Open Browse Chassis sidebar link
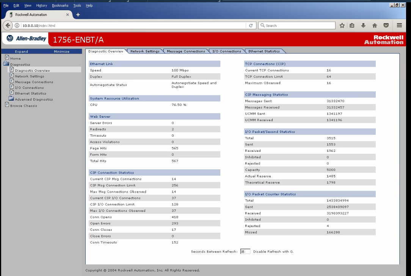 coord(24,106)
